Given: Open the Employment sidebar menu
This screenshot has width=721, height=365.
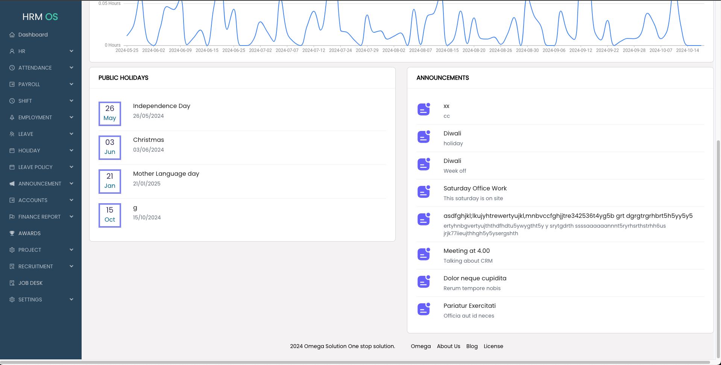Looking at the screenshot, I should (35, 117).
